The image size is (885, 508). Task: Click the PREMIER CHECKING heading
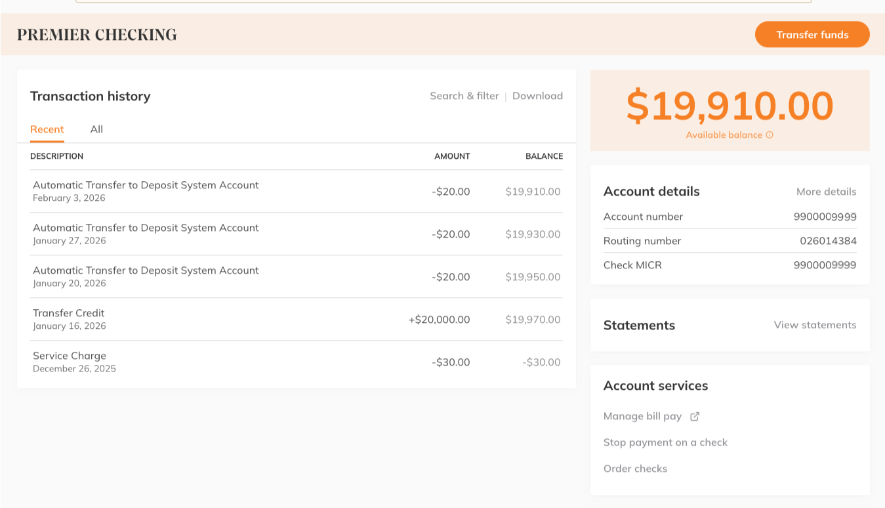pyautogui.click(x=97, y=34)
